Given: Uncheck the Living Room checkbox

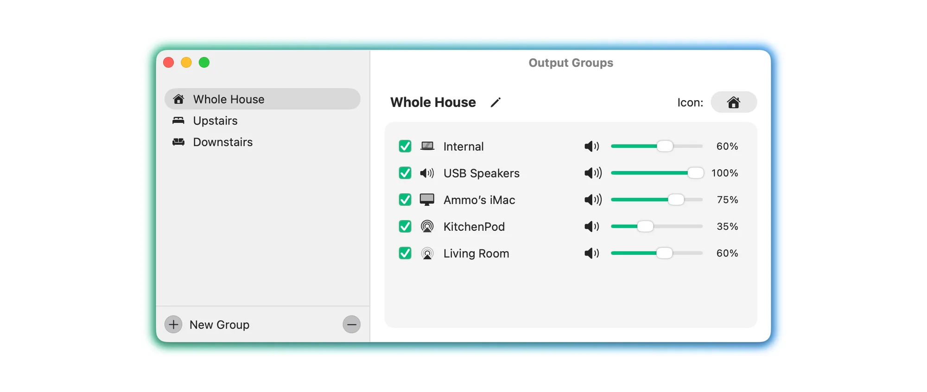Looking at the screenshot, I should pos(405,253).
